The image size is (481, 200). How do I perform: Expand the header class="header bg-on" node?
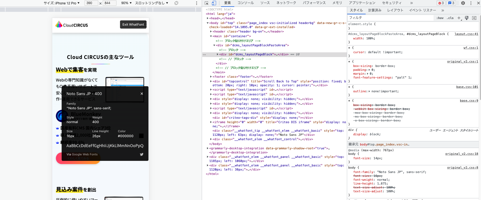point(211,32)
